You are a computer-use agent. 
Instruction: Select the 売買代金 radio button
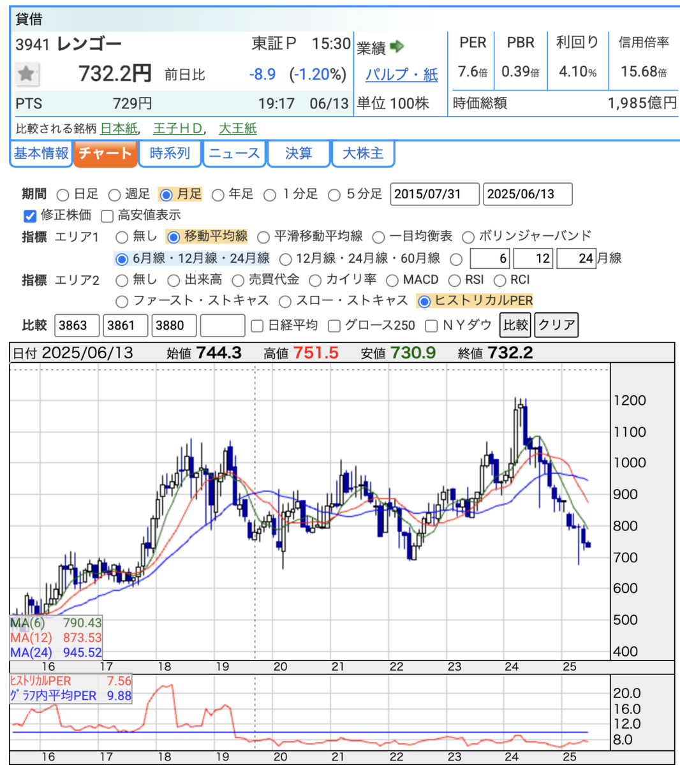coord(238,280)
